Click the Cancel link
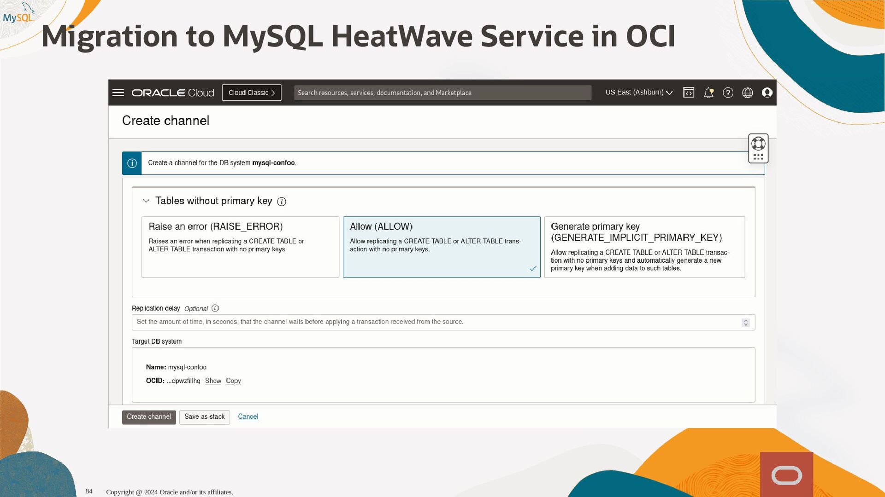This screenshot has width=885, height=497. click(x=248, y=416)
